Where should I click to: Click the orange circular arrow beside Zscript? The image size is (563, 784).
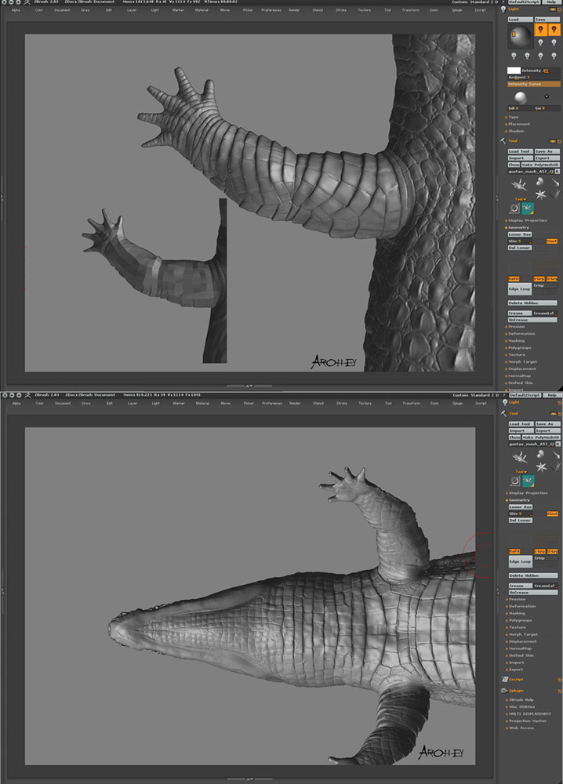click(x=560, y=680)
